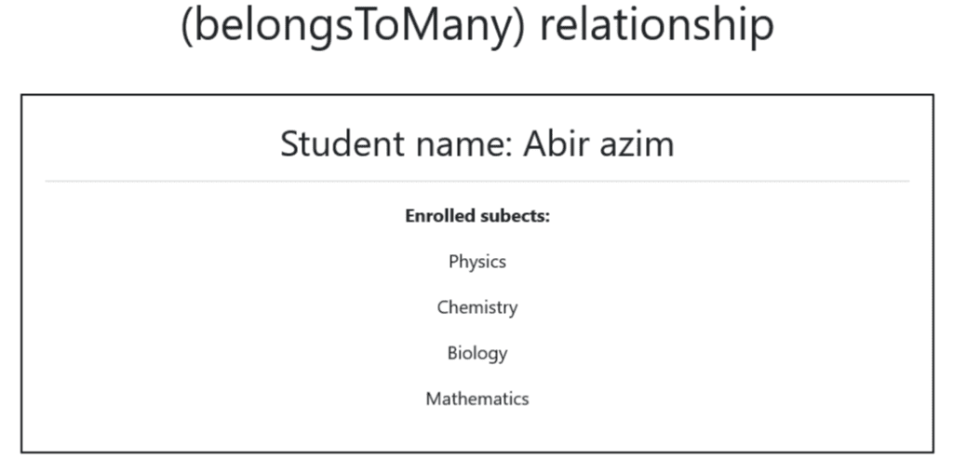Click the word "Enrolled" in the bold label

[x=439, y=216]
